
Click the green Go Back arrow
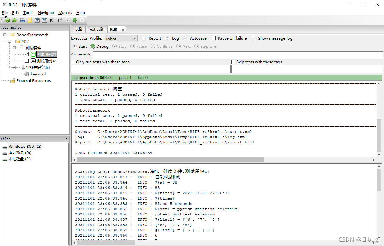click(7, 20)
